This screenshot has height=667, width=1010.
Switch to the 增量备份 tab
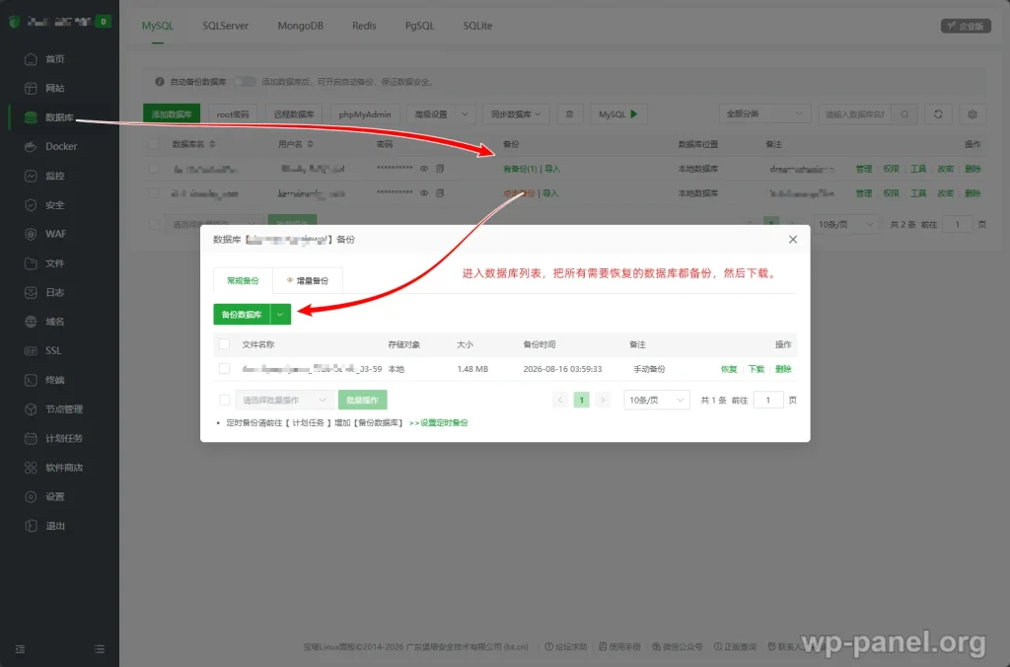point(308,281)
